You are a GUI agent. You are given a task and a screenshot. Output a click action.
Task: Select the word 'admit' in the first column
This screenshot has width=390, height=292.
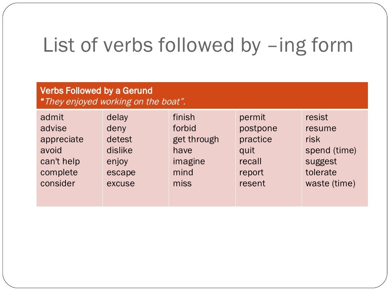pos(52,117)
